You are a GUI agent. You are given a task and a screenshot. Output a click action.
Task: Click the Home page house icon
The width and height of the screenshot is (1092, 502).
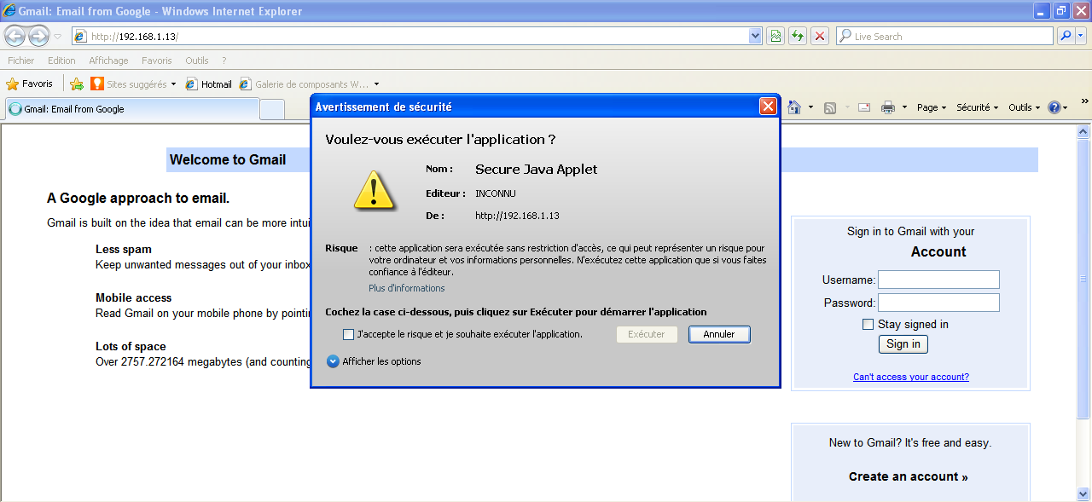click(794, 107)
